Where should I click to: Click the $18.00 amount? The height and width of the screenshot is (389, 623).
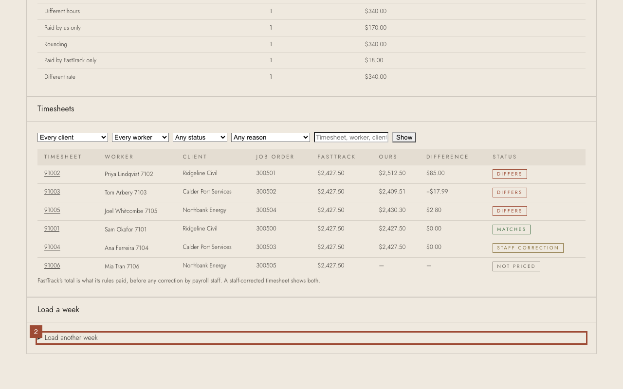coord(374,60)
